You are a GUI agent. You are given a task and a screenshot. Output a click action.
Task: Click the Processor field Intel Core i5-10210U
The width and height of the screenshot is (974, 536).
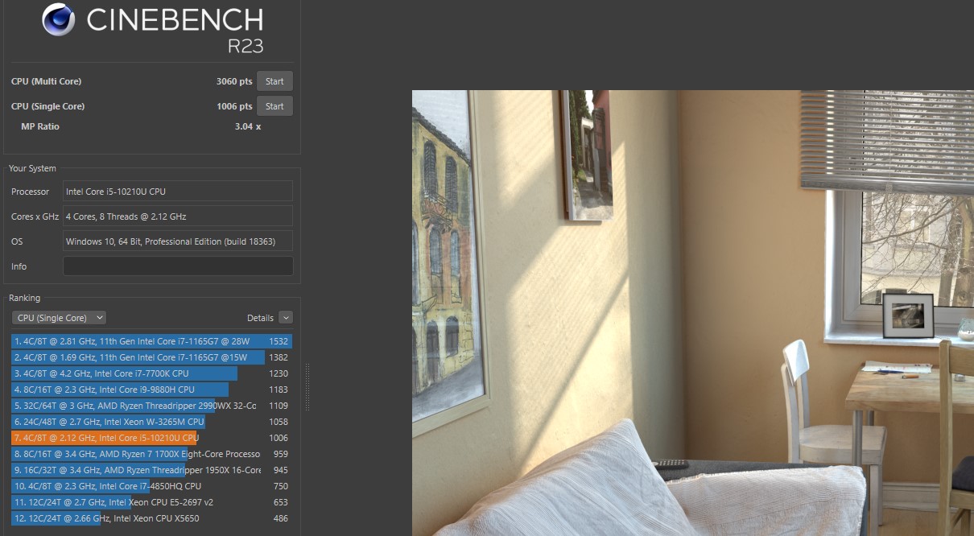(x=178, y=192)
